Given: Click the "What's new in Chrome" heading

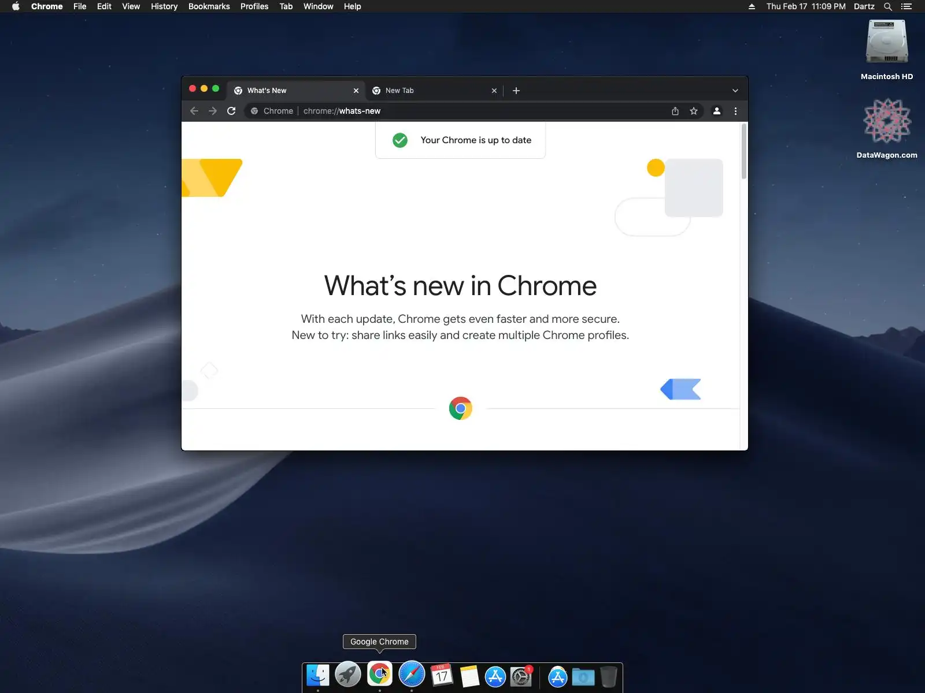Looking at the screenshot, I should [x=460, y=286].
